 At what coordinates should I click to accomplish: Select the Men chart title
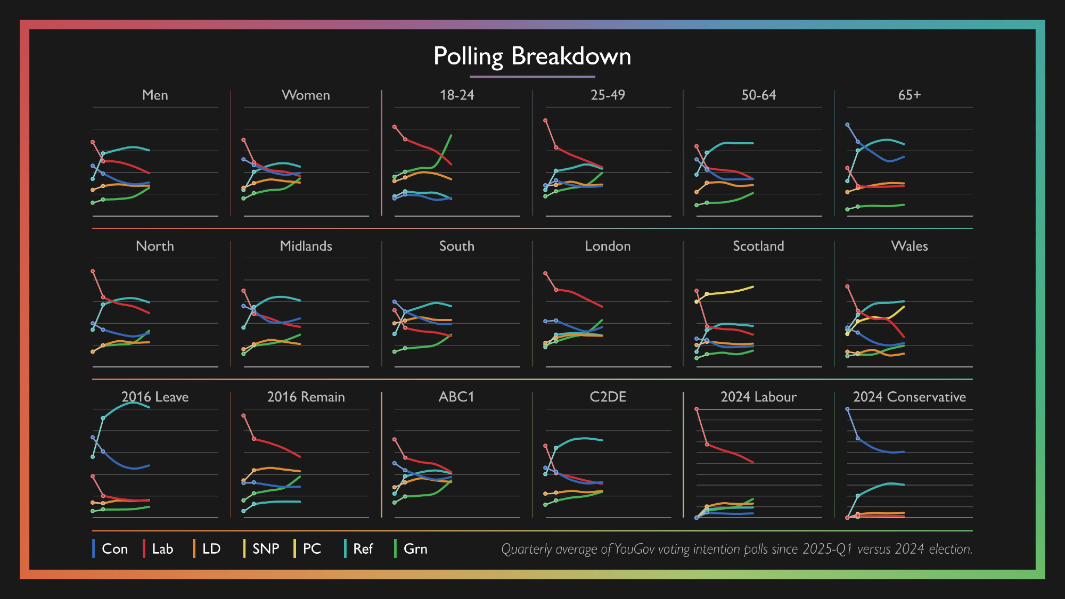point(155,95)
